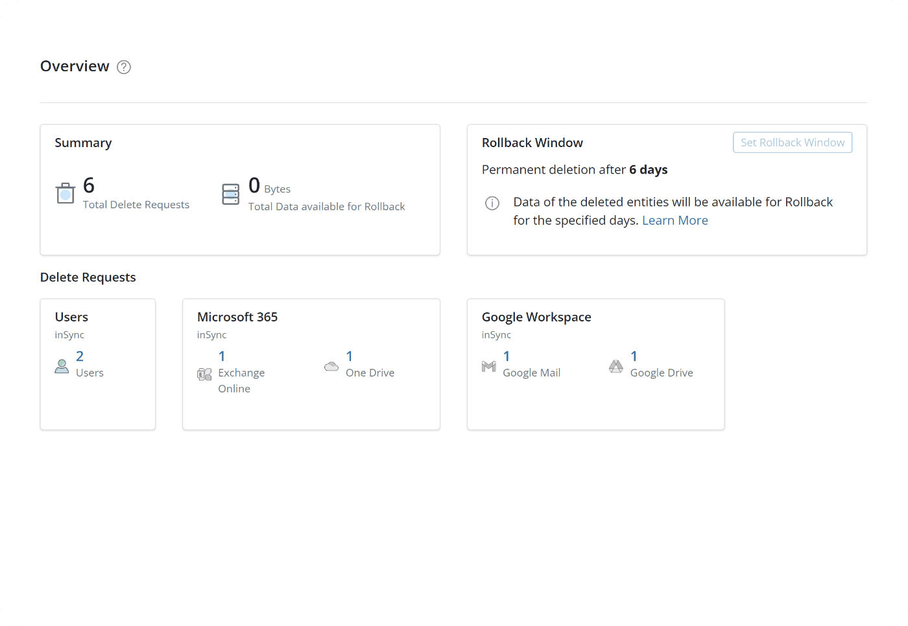Click the storage server data icon

pos(231,194)
